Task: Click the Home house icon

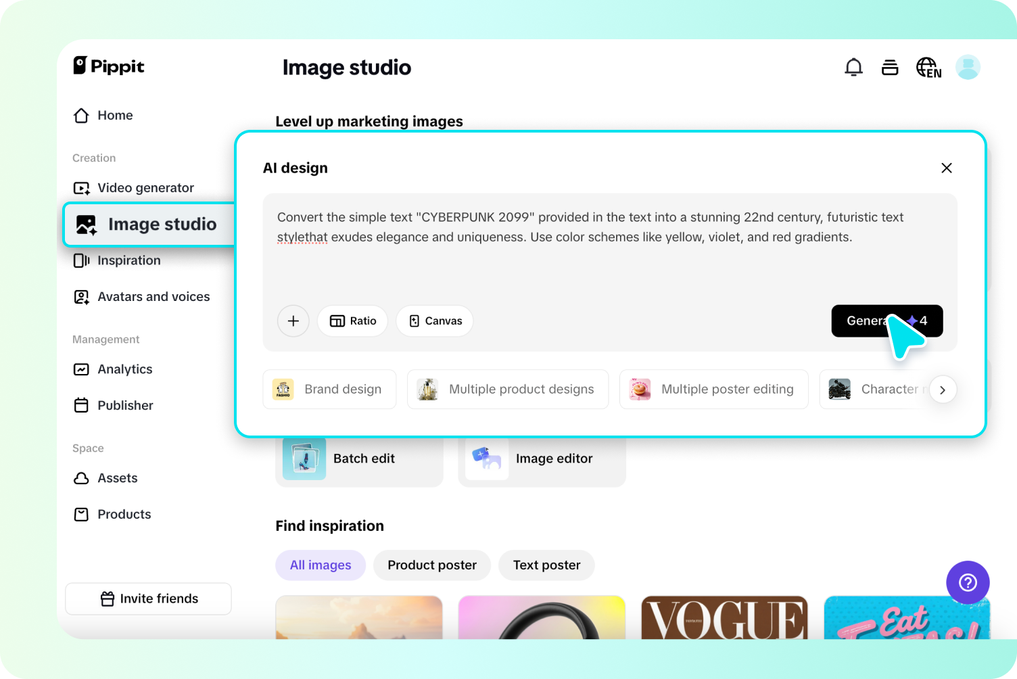Action: (81, 116)
